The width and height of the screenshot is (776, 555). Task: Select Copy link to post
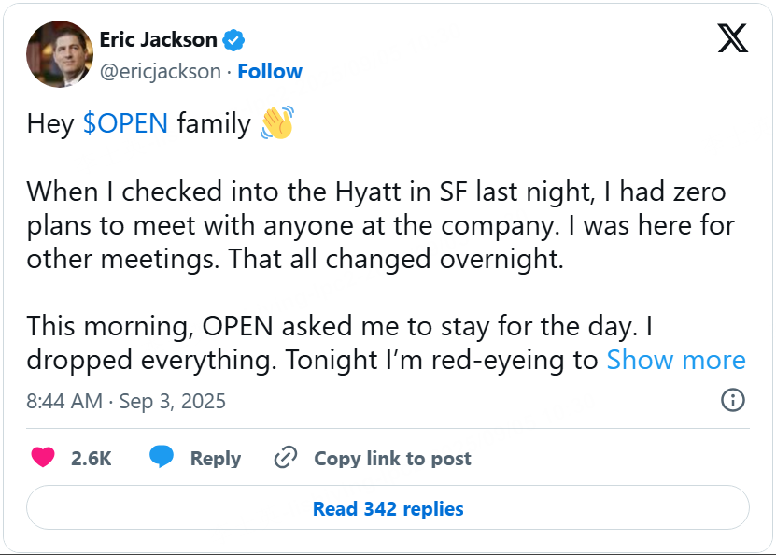coord(392,459)
